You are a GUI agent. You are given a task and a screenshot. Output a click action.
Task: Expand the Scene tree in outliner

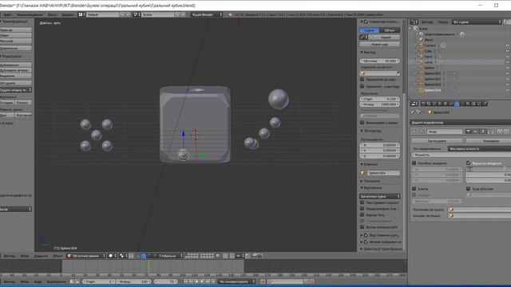[410, 29]
